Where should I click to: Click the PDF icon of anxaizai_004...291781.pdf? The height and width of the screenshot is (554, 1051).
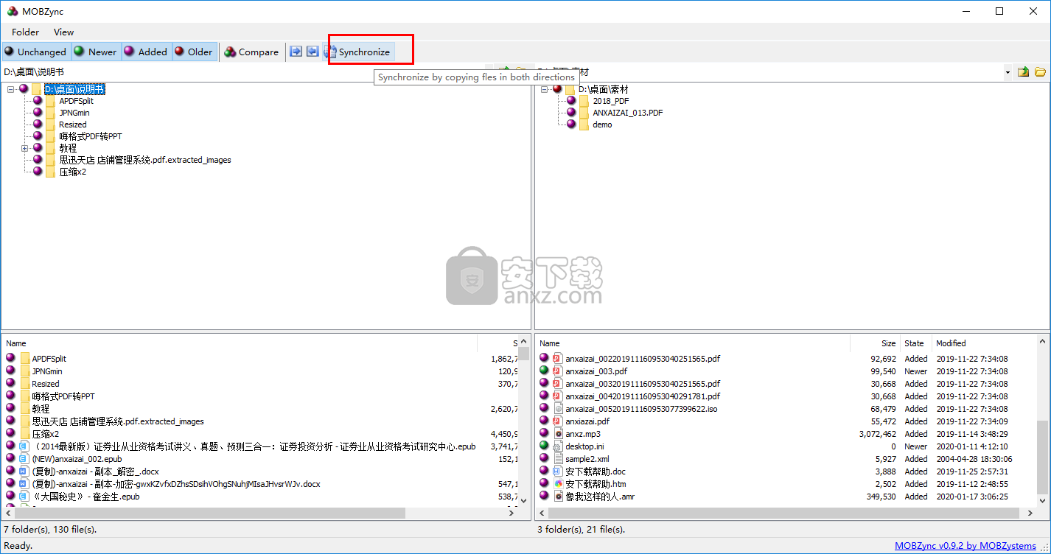[x=558, y=396]
